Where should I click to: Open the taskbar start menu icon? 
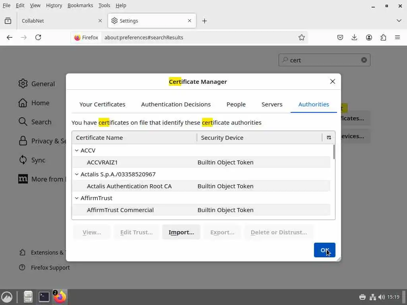[x=7, y=297]
